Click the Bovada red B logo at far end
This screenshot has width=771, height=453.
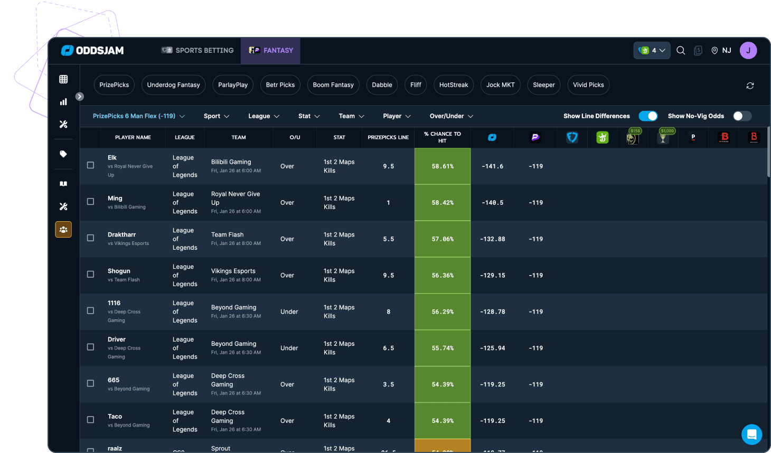click(x=754, y=137)
